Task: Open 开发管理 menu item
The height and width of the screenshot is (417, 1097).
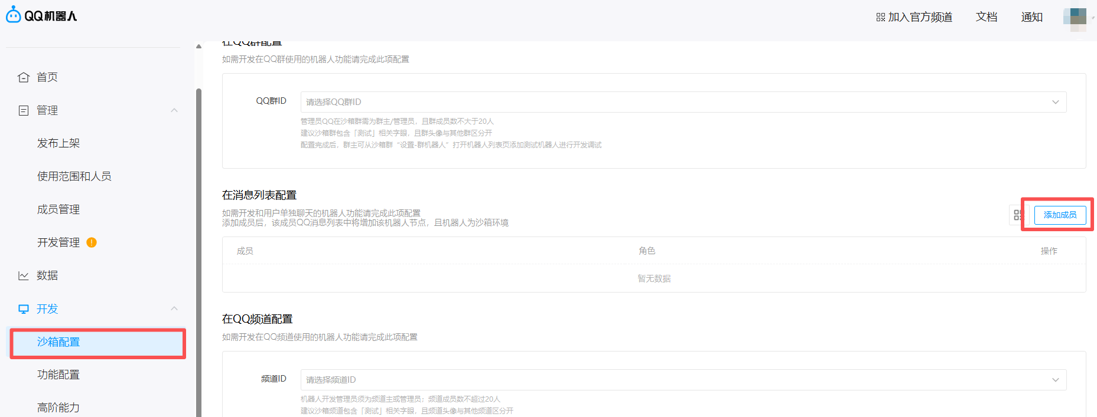Action: (58, 242)
